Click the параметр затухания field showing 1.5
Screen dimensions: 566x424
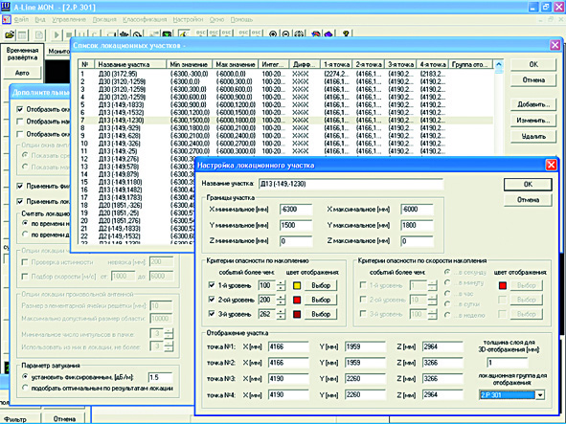[x=160, y=377]
